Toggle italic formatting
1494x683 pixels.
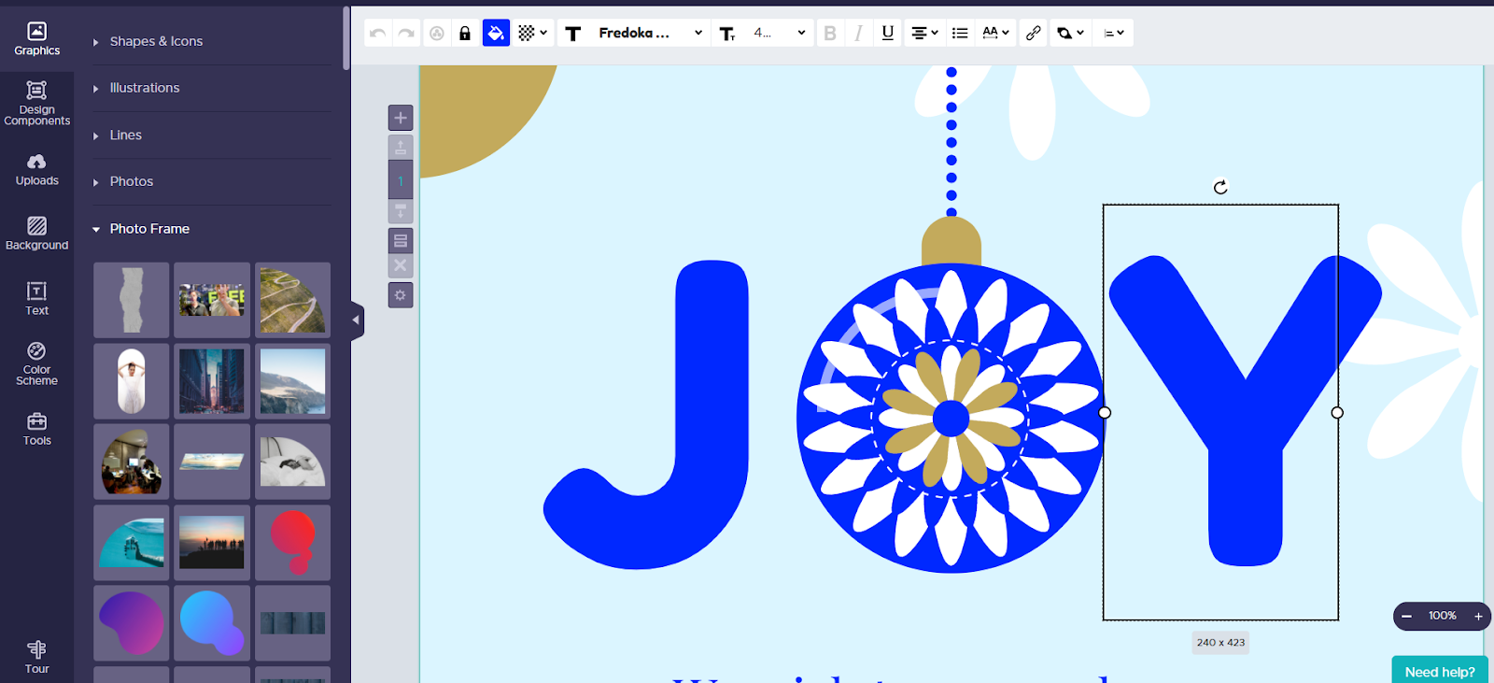(858, 33)
